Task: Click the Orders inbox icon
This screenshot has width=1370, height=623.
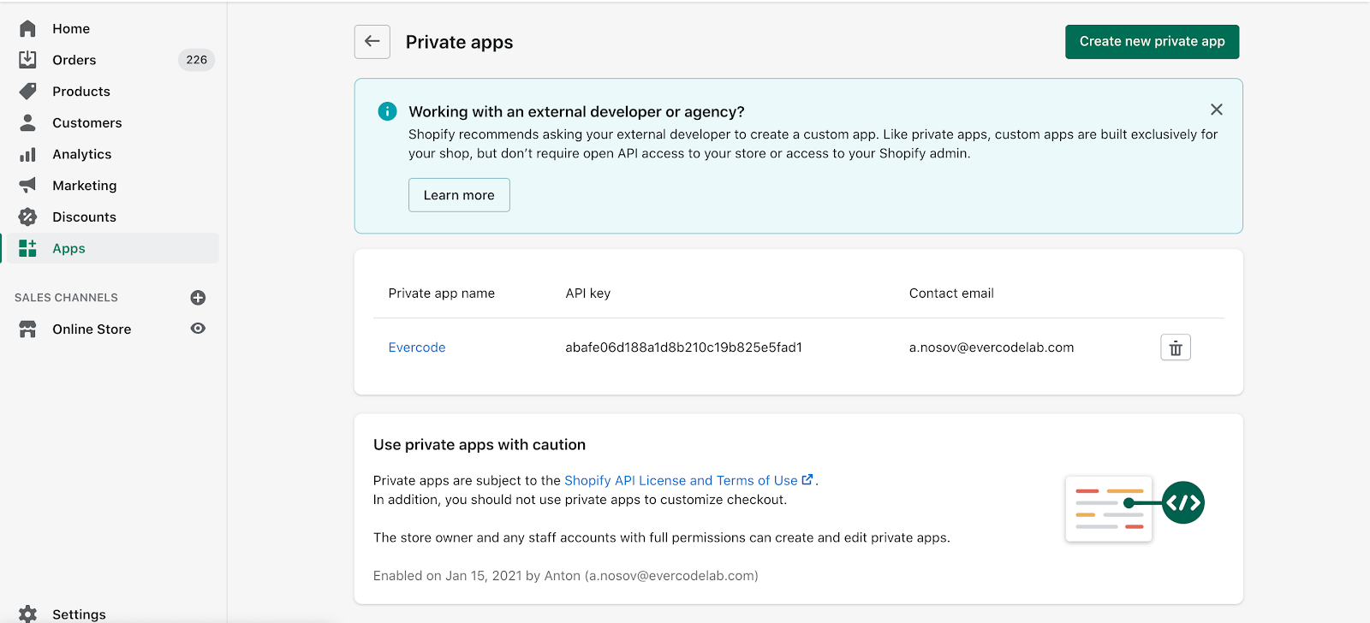Action: click(27, 60)
